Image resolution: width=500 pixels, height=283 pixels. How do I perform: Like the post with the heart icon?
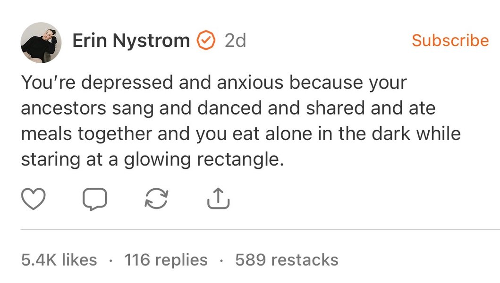34,200
